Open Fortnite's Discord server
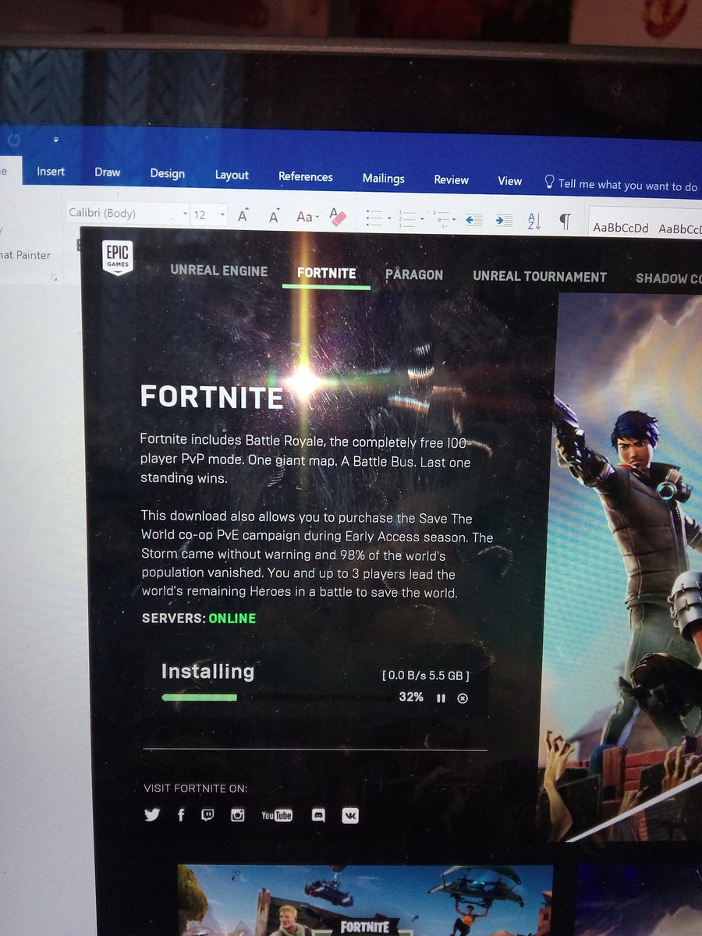Viewport: 702px width, 936px height. click(318, 815)
